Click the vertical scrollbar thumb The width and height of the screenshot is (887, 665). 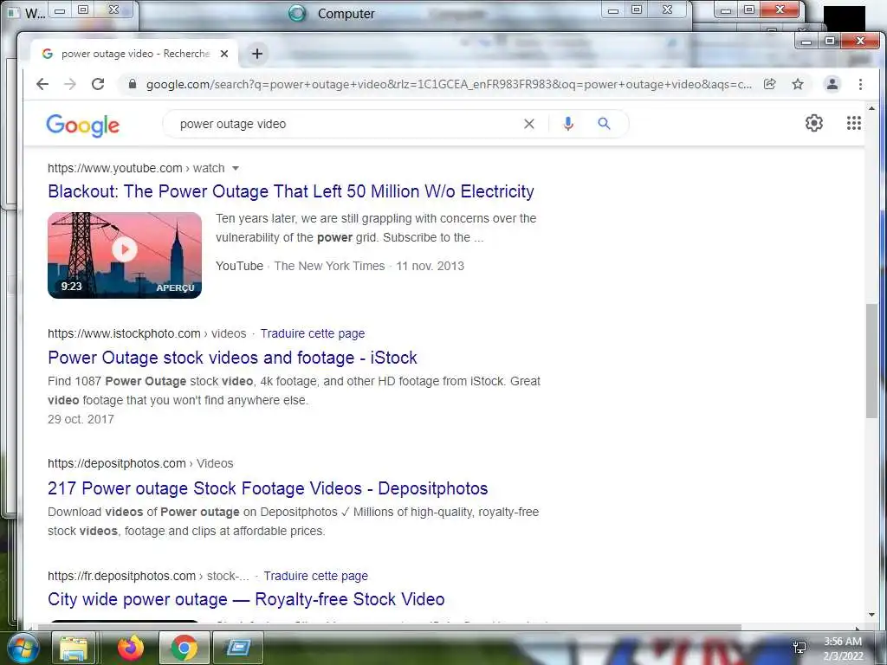pos(871,361)
